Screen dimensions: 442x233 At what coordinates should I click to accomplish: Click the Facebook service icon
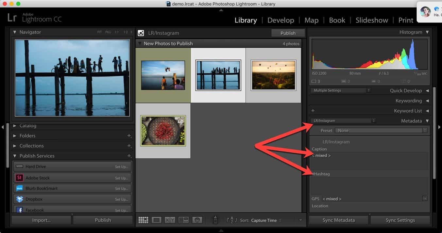coord(19,210)
